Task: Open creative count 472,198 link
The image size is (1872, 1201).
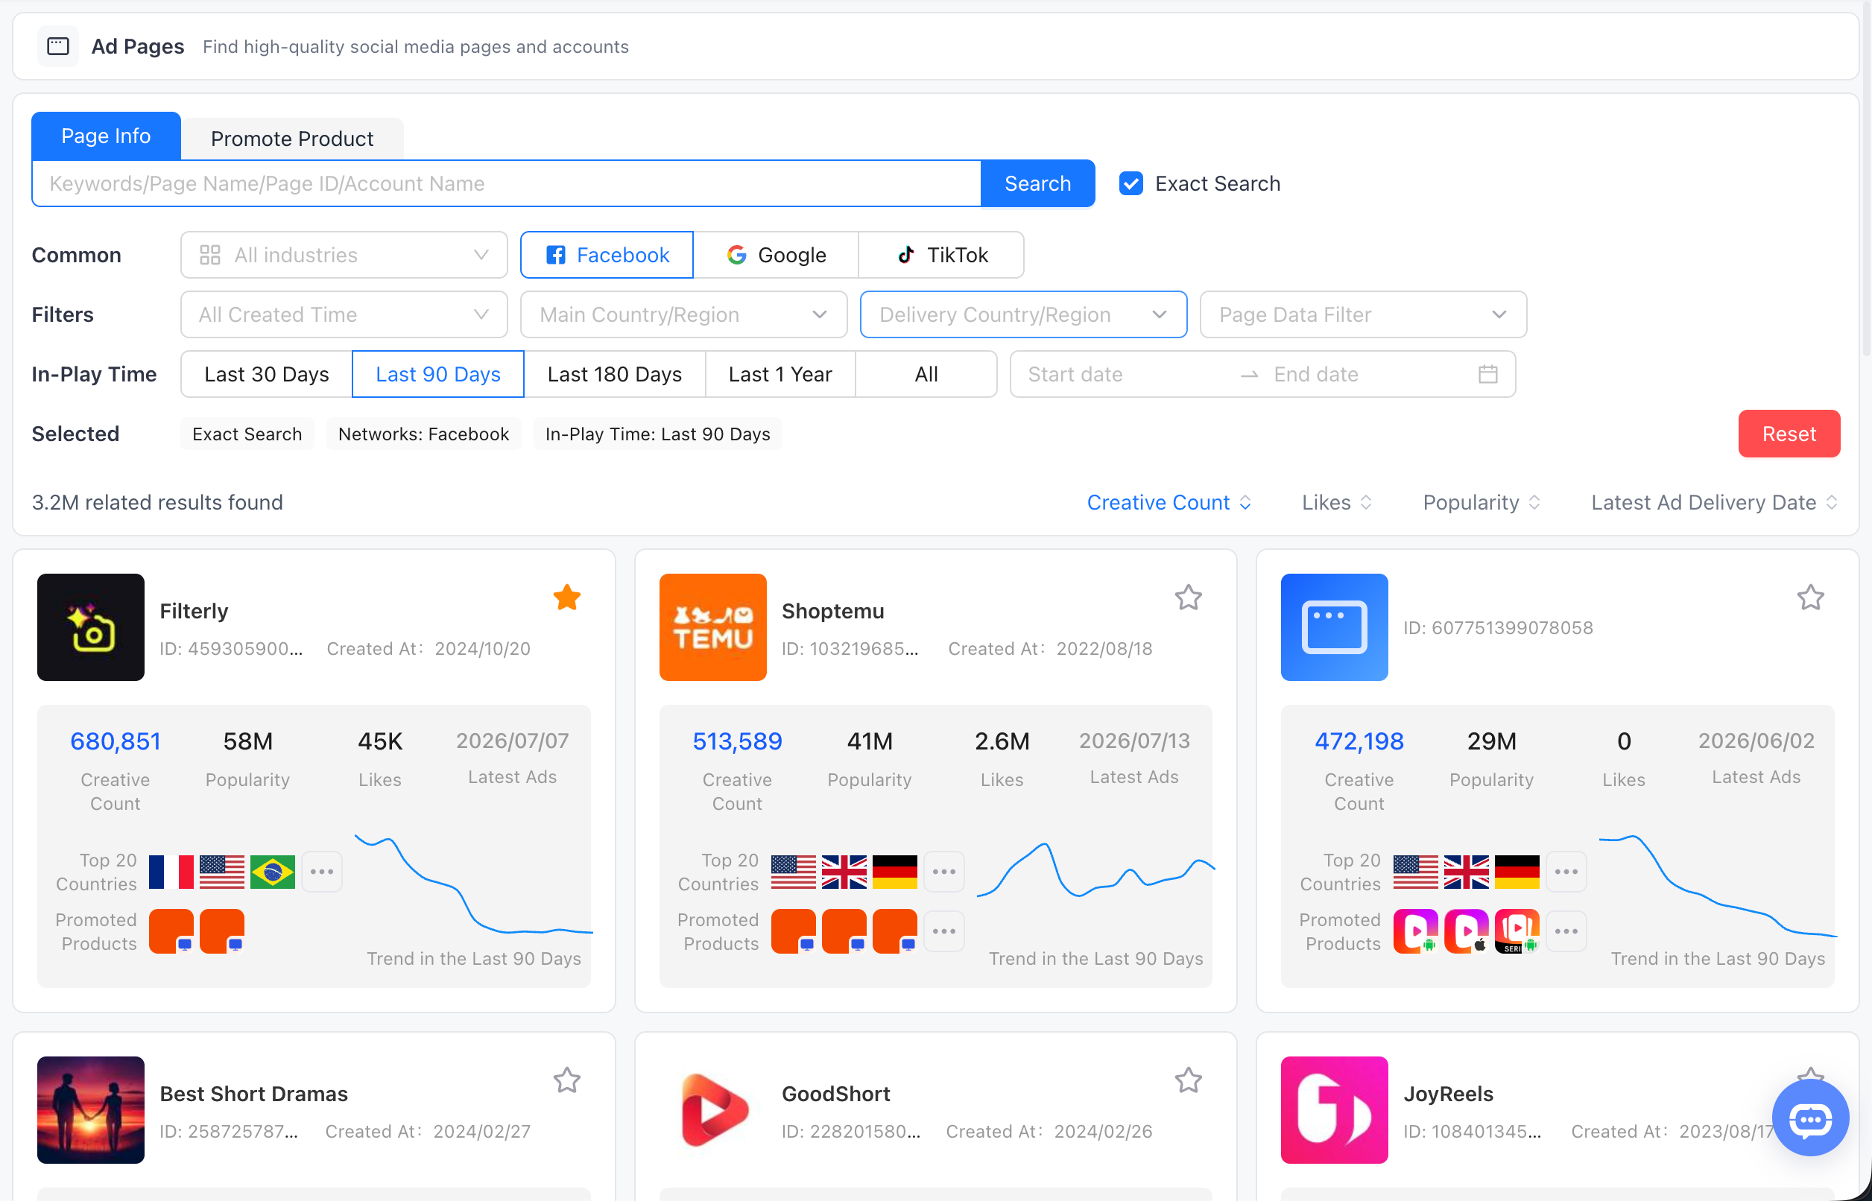Action: 1359,741
